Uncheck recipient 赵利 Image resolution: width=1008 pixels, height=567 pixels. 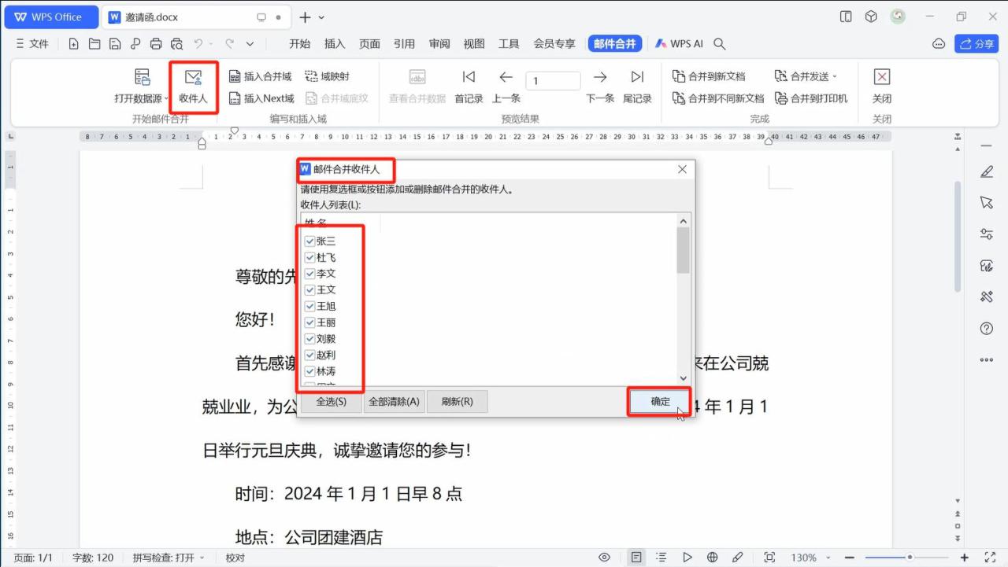coord(309,355)
